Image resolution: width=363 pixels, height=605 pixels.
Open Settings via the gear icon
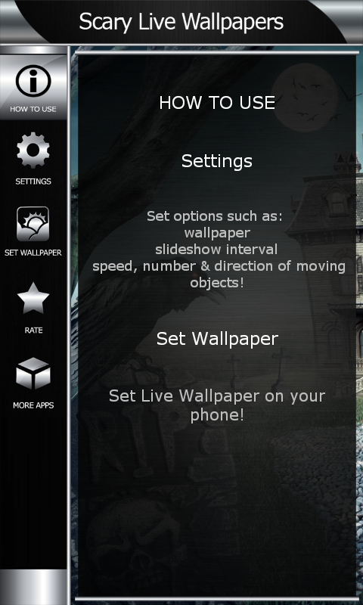tap(33, 150)
